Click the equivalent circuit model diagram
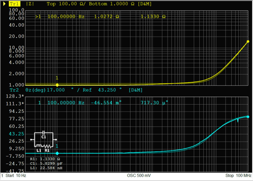 click(x=43, y=141)
